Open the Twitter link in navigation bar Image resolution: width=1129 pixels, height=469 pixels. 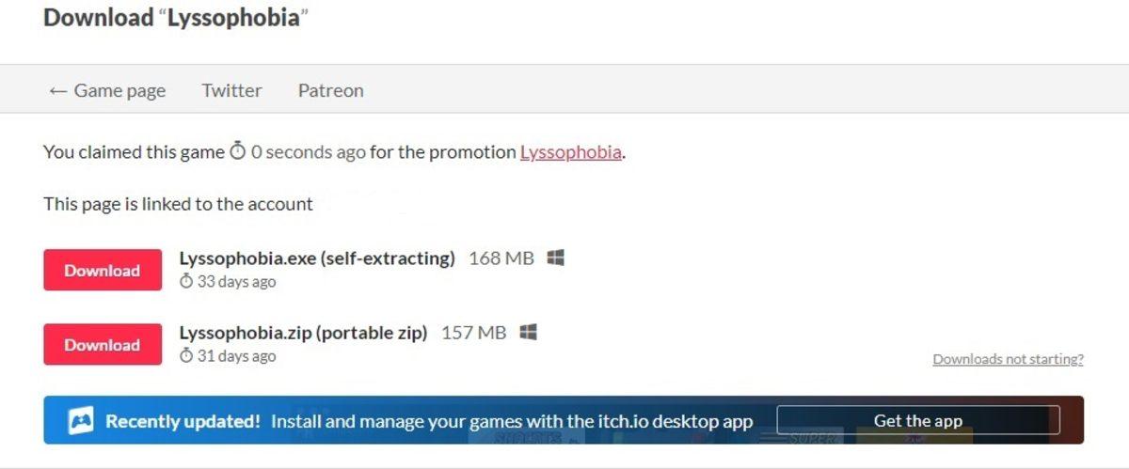pyautogui.click(x=231, y=90)
